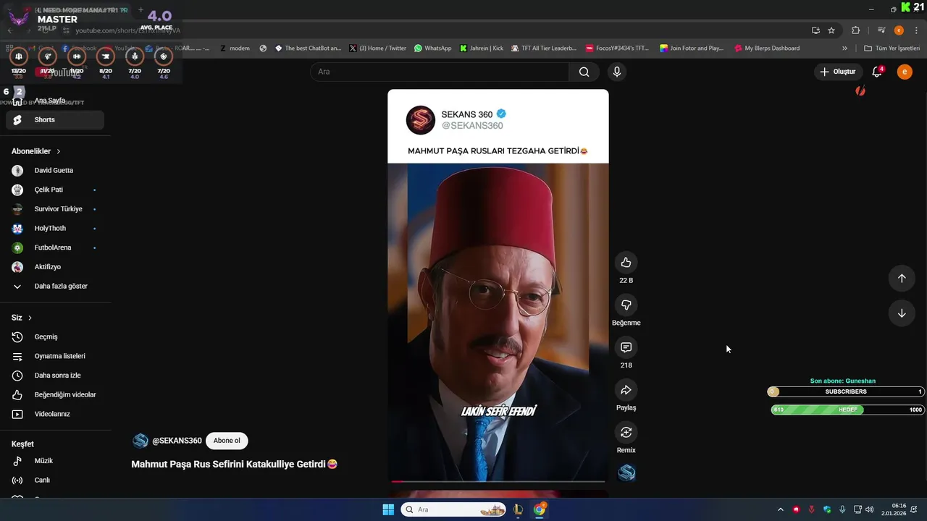Open FocosY#3434's TFT bookmark
Viewport: 927px width, 521px height.
click(617, 48)
